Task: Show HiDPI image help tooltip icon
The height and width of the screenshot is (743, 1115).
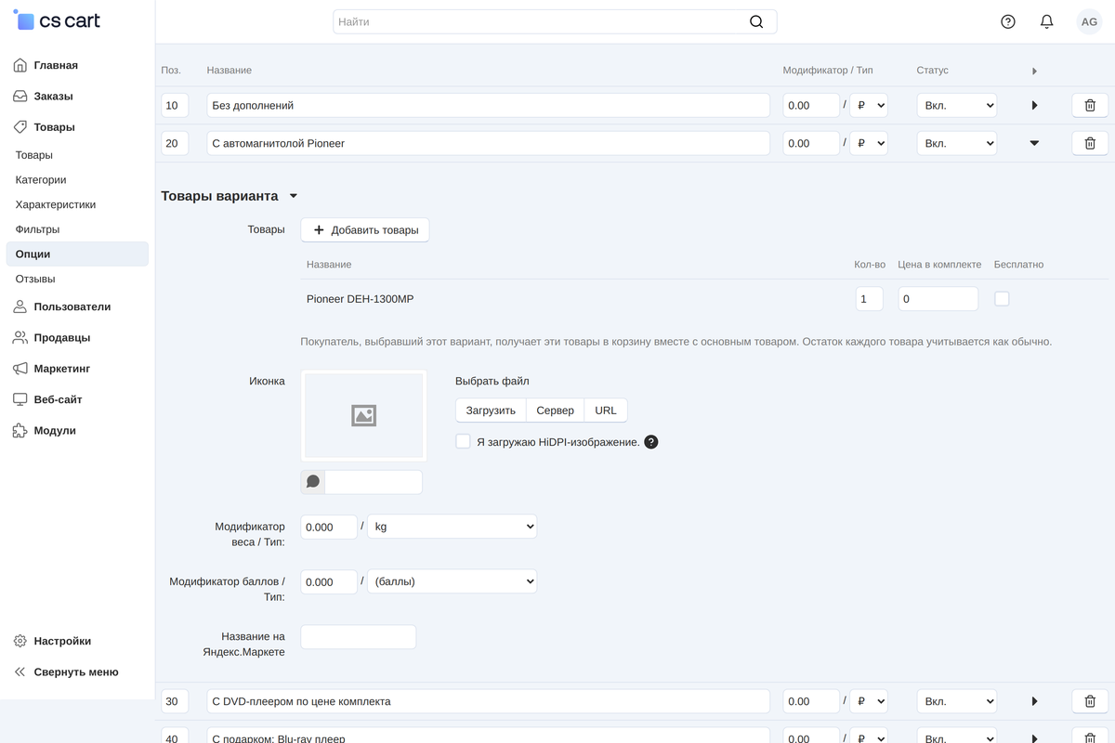Action: pos(651,442)
